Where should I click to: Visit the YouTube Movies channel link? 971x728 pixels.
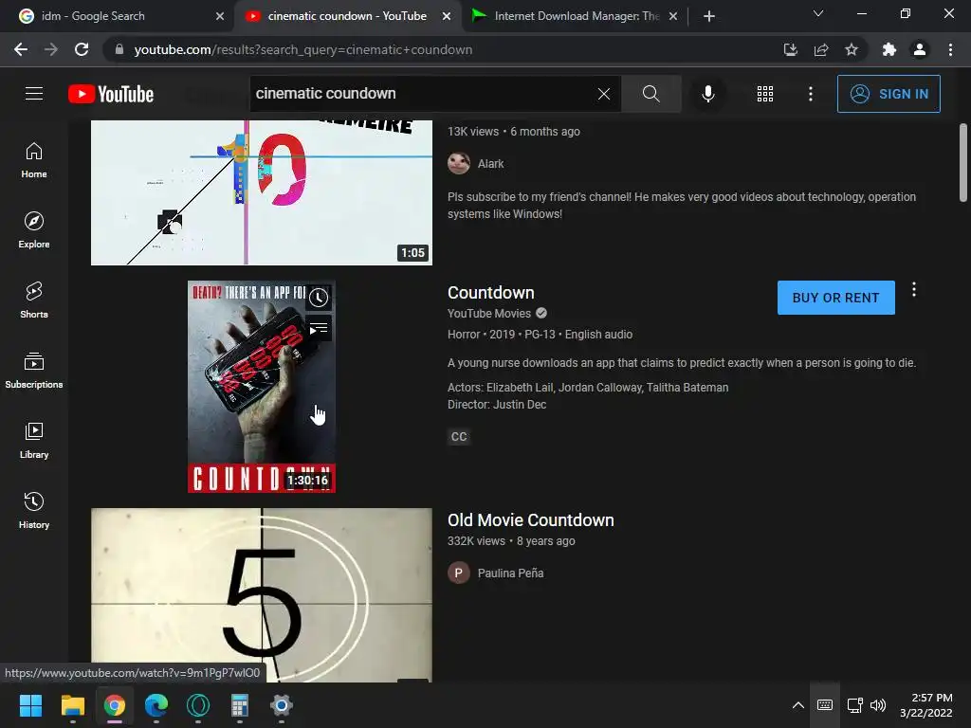489,313
